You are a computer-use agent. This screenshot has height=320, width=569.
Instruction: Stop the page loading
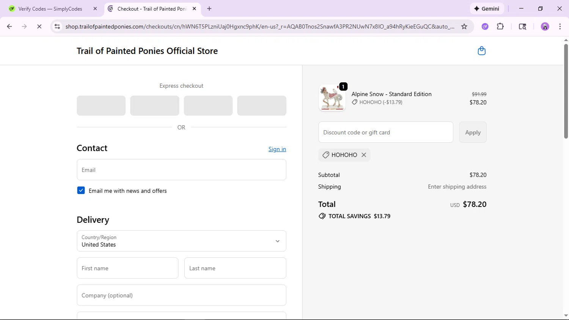[x=39, y=27]
